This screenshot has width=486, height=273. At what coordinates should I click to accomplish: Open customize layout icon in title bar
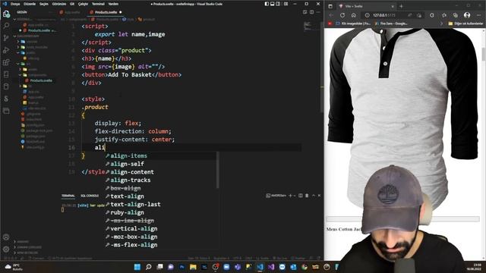(286, 4)
